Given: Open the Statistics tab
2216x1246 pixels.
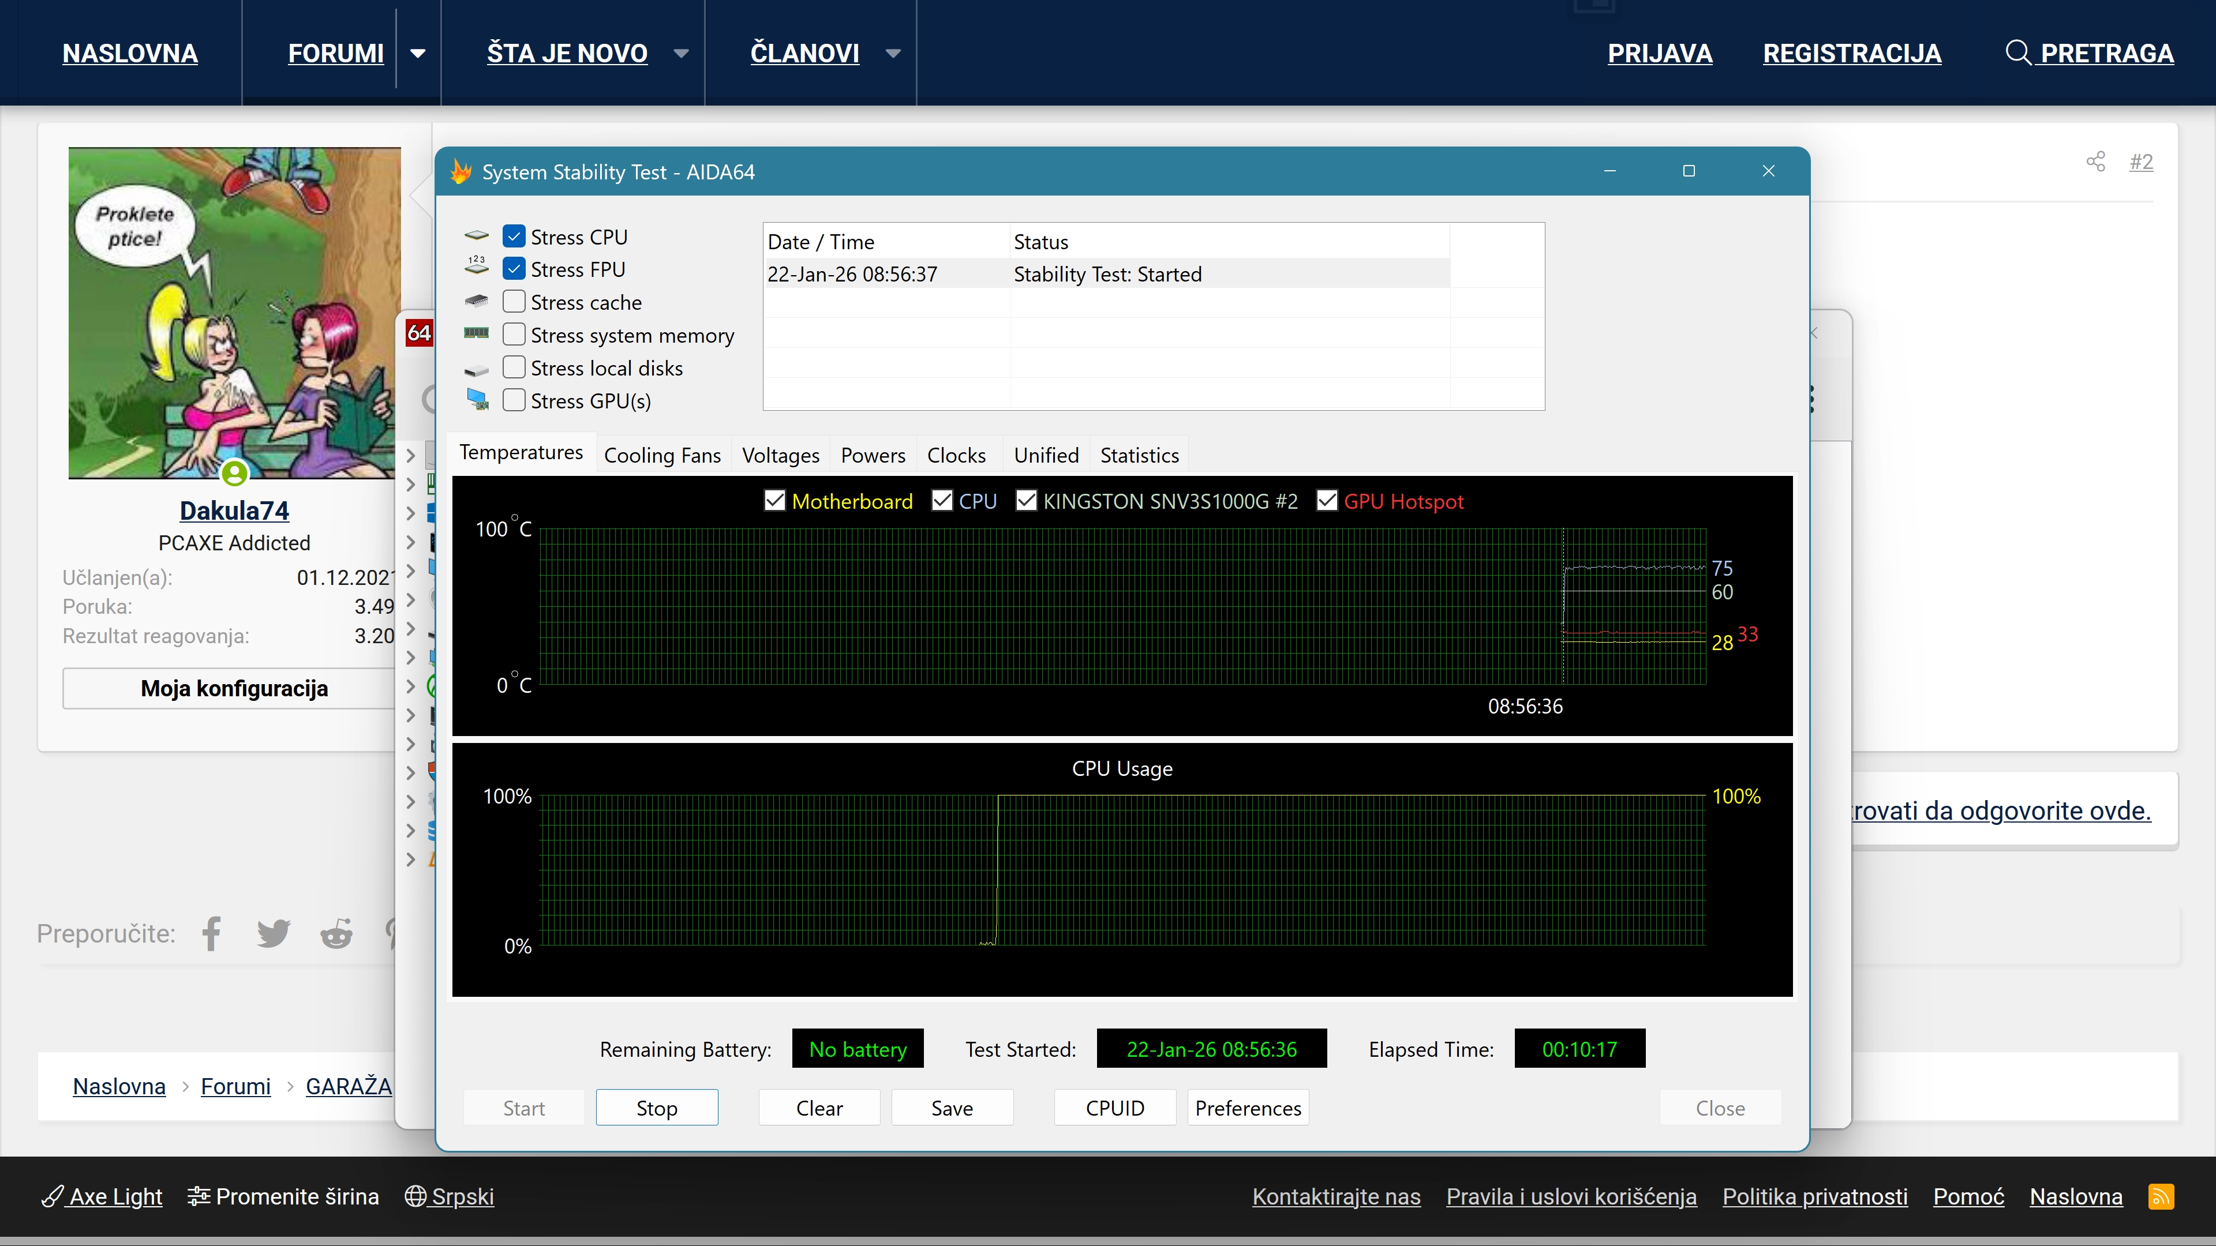Looking at the screenshot, I should point(1139,455).
